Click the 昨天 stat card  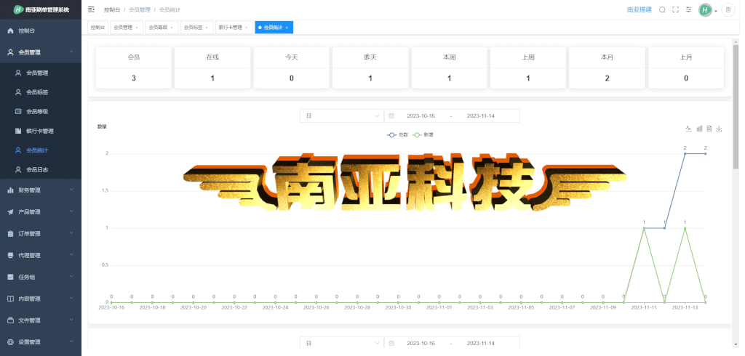click(370, 68)
